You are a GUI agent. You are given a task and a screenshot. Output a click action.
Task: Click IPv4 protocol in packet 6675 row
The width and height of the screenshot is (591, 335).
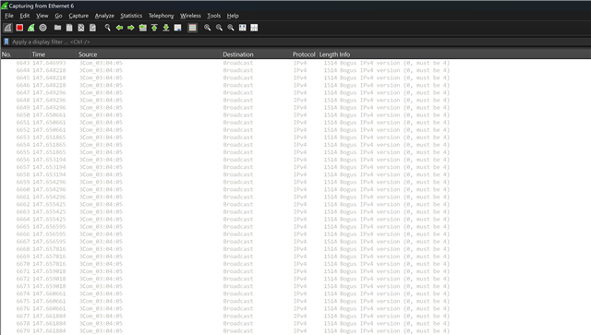pos(300,301)
